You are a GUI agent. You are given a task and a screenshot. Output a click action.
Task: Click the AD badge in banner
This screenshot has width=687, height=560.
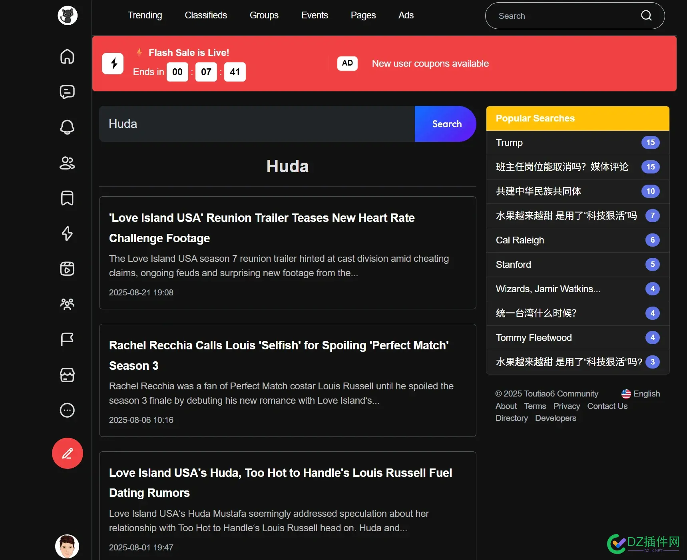click(x=347, y=63)
